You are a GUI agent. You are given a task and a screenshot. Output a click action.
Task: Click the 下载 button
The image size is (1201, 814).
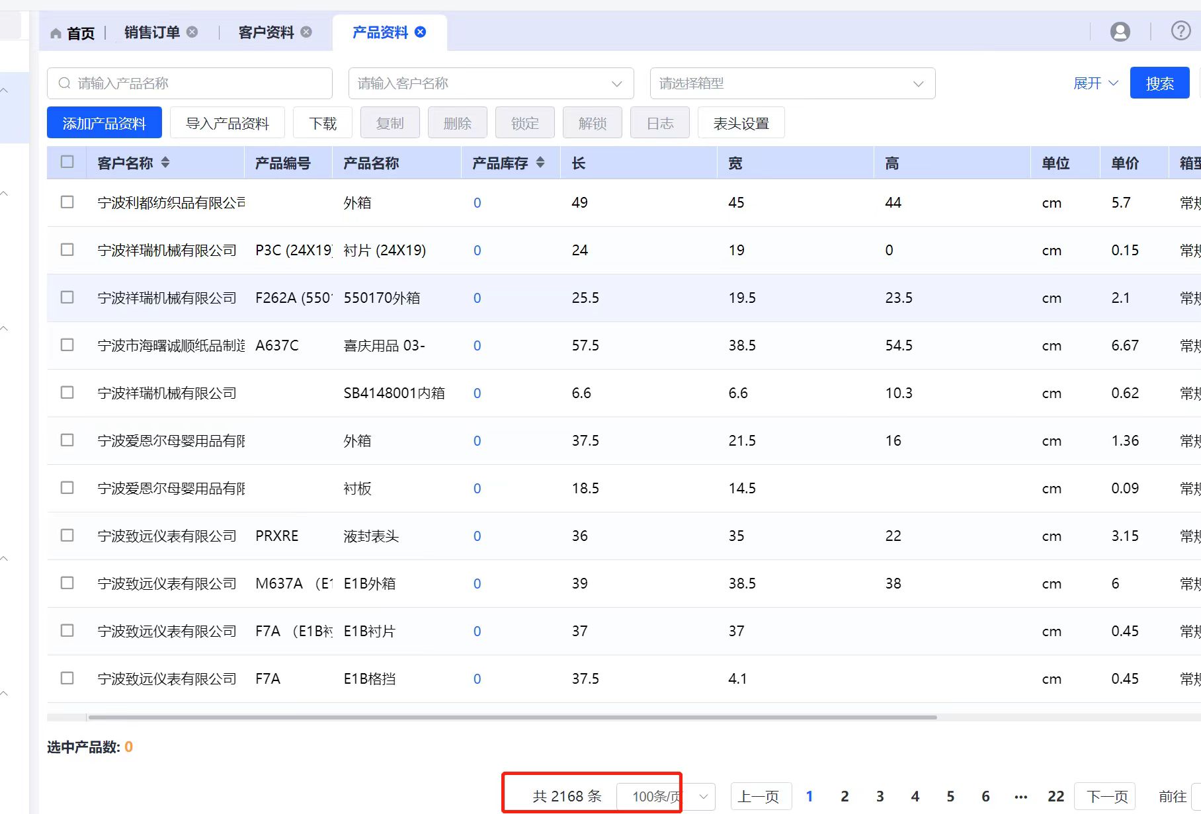point(323,123)
